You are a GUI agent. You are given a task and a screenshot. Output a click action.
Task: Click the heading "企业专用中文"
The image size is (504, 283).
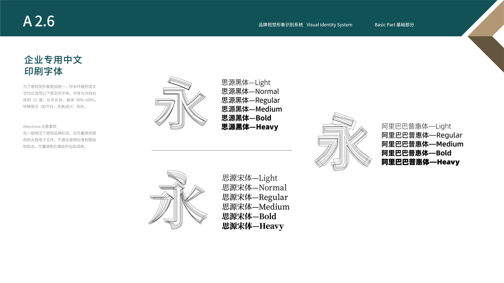pyautogui.click(x=53, y=60)
